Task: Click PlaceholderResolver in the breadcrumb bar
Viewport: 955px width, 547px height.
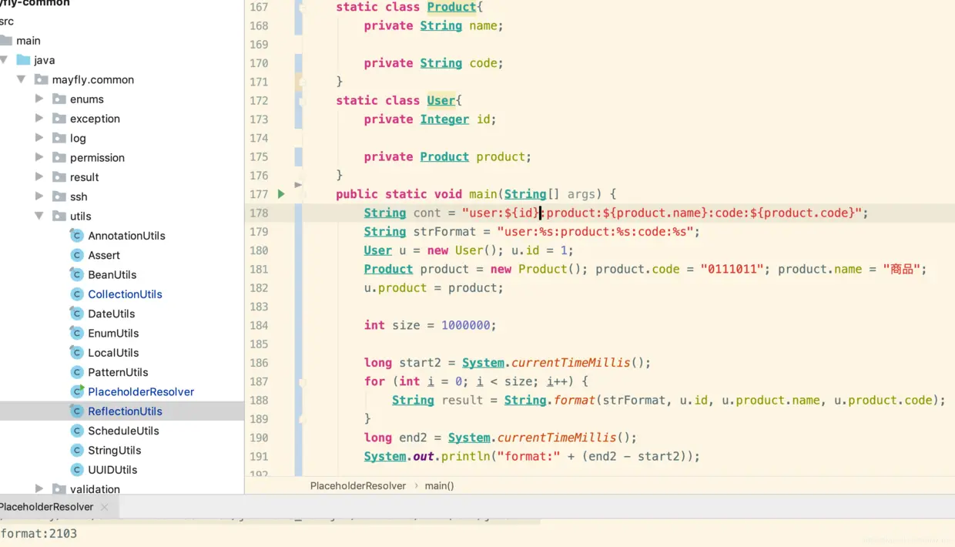Action: coord(357,485)
